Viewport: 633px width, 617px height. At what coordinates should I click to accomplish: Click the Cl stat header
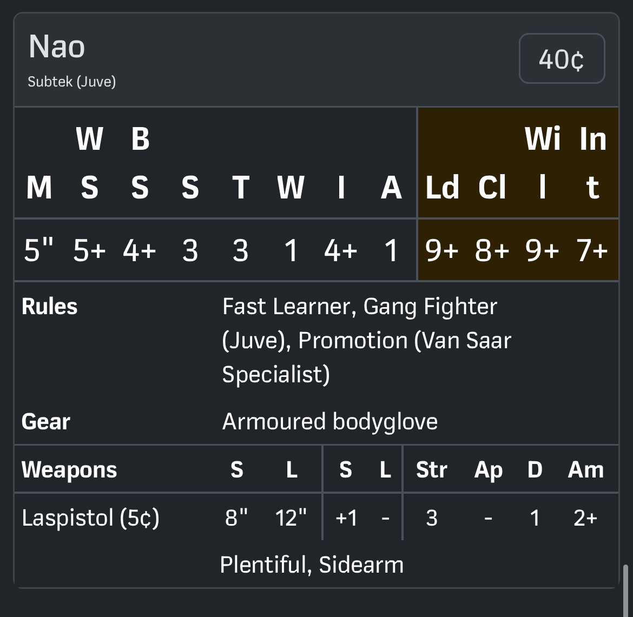pos(492,187)
